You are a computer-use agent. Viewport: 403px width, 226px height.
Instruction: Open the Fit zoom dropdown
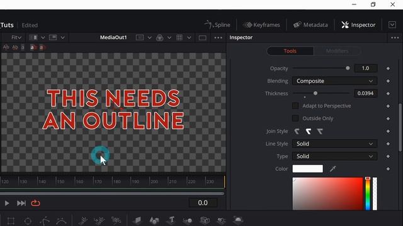[16, 38]
